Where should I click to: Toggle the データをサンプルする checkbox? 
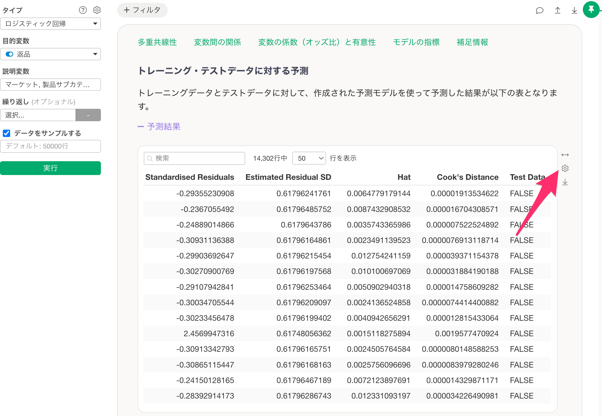pyautogui.click(x=6, y=133)
